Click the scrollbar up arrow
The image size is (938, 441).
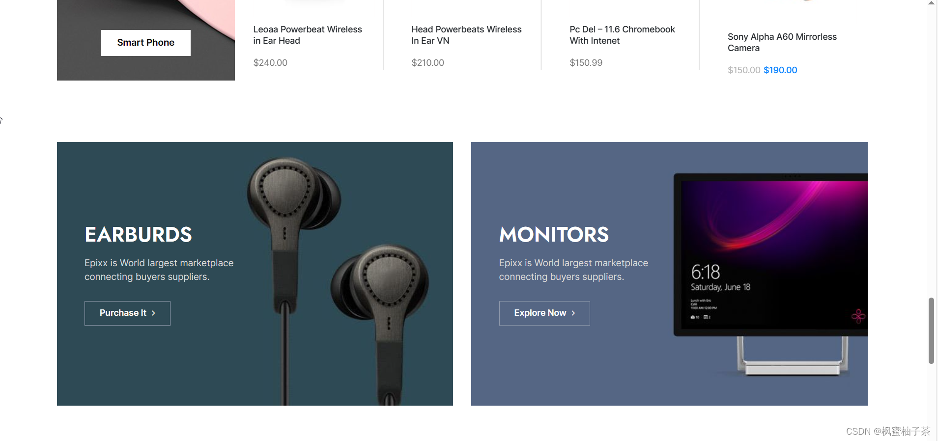click(931, 3)
